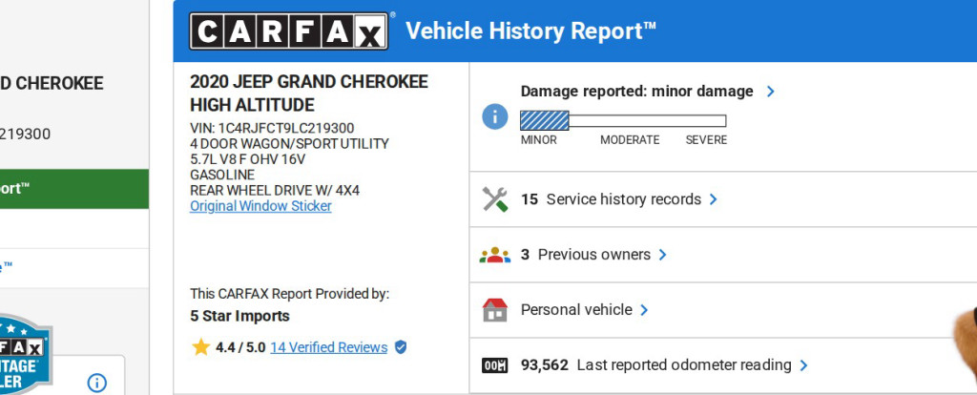Expand service history records chevron

click(714, 199)
